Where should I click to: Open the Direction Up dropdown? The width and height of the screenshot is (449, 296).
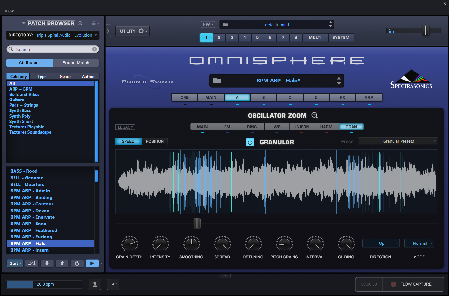point(381,243)
